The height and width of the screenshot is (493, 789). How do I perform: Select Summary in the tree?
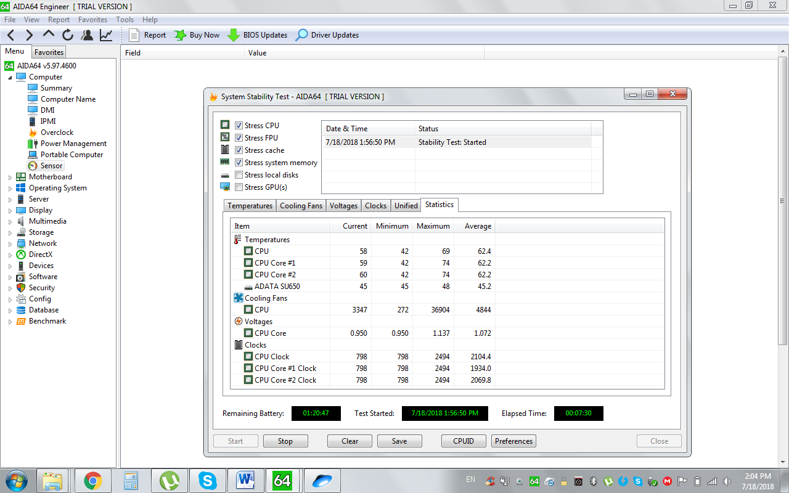(x=56, y=88)
